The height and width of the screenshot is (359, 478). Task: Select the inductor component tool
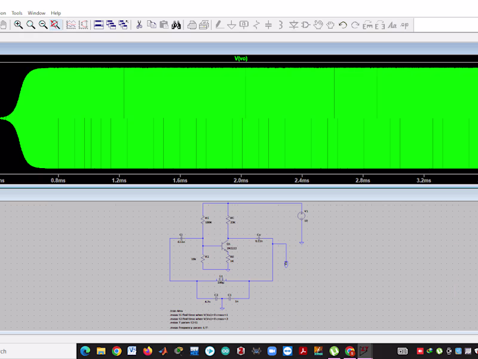pos(281,25)
